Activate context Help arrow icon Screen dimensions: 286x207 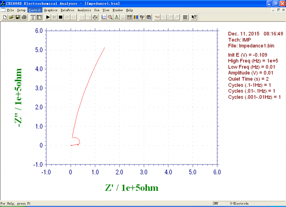(194, 17)
